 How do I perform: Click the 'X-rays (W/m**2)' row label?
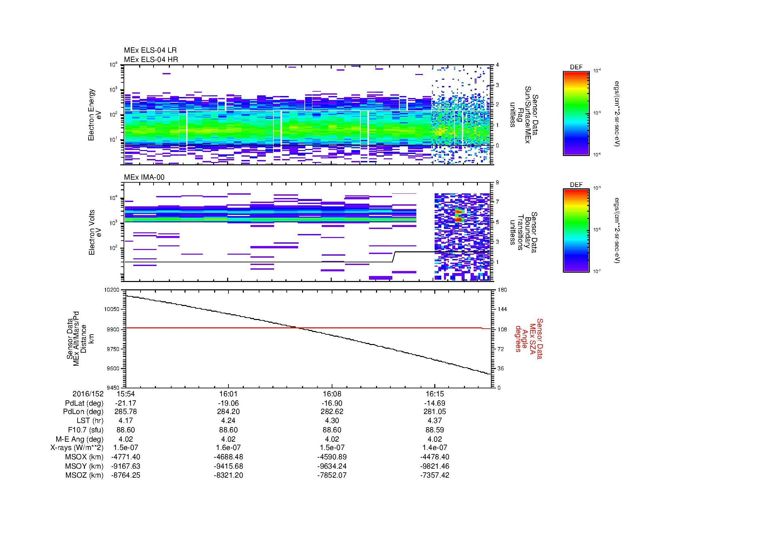pyautogui.click(x=77, y=448)
